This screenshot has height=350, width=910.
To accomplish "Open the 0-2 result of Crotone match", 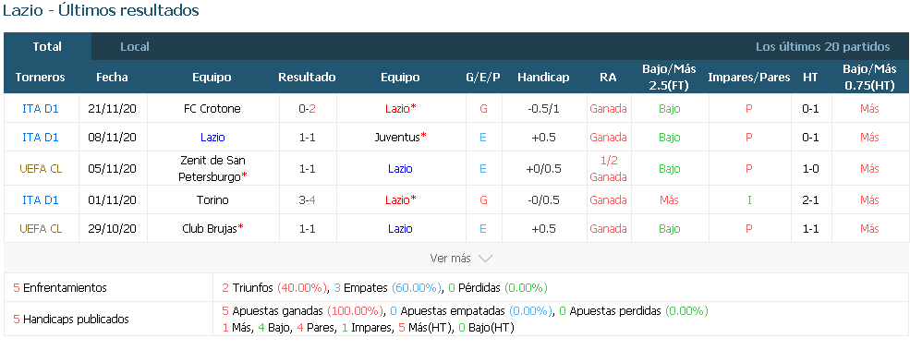I will pos(307,109).
